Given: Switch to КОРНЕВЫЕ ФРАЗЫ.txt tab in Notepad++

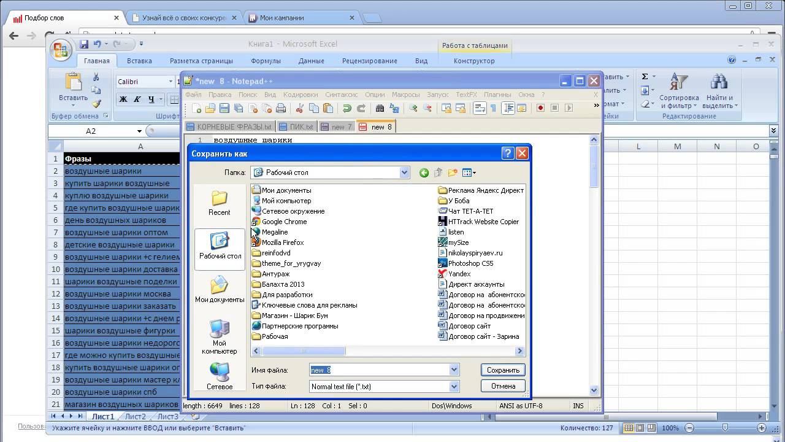Looking at the screenshot, I should (x=229, y=126).
